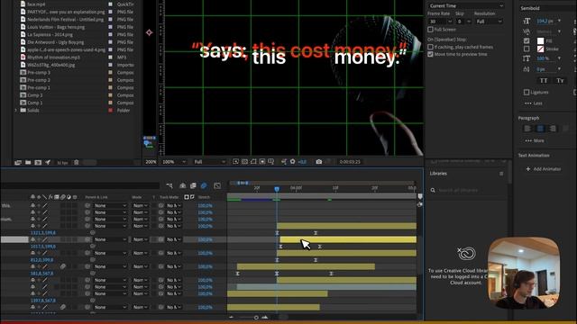Center align paragraph text
The image size is (577, 324).
pos(540,129)
